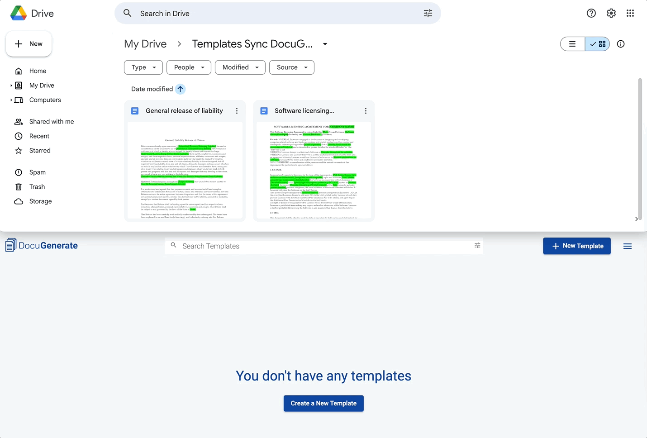Click the search magnifier icon in Drive

click(128, 13)
